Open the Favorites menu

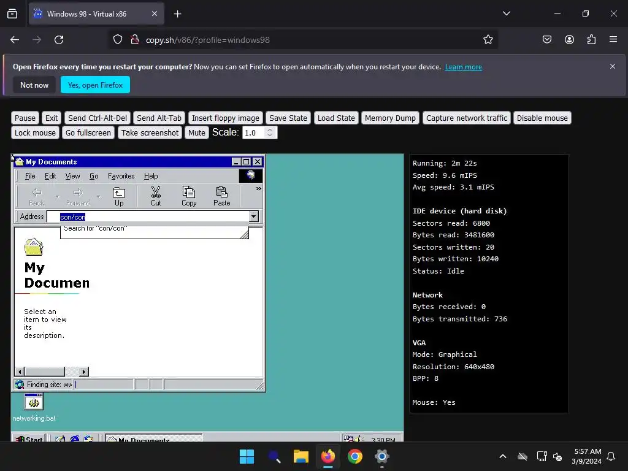coord(121,176)
